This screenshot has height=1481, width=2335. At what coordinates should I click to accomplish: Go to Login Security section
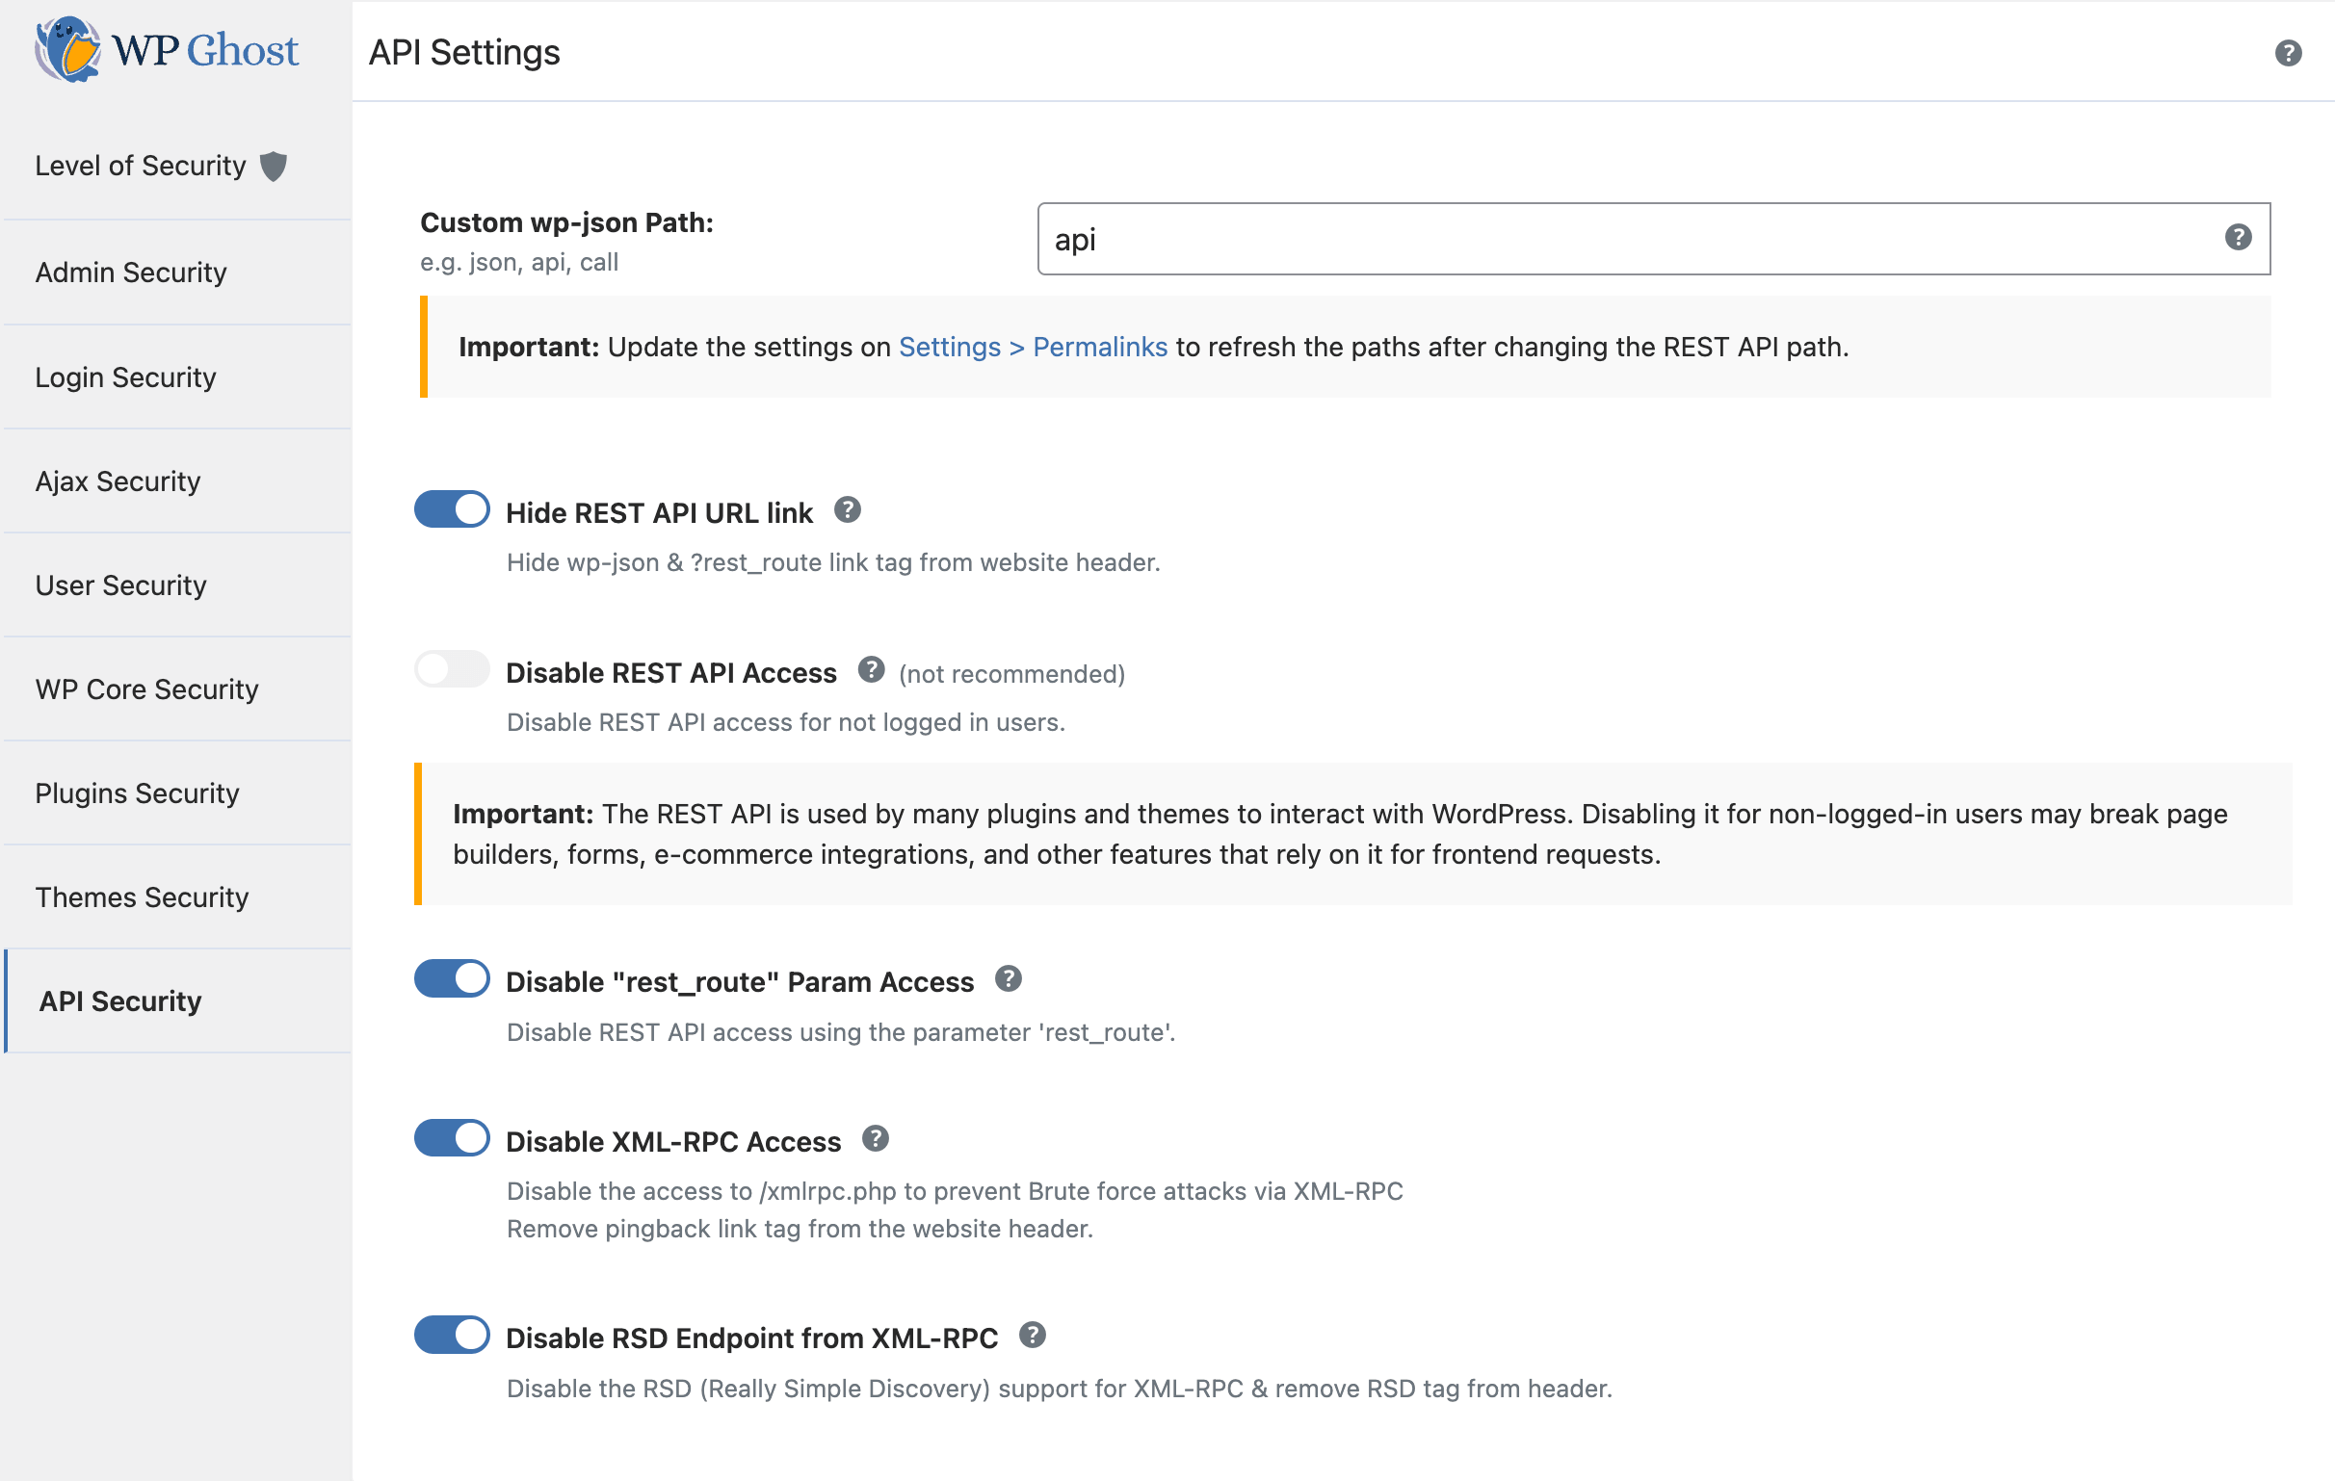tap(126, 377)
